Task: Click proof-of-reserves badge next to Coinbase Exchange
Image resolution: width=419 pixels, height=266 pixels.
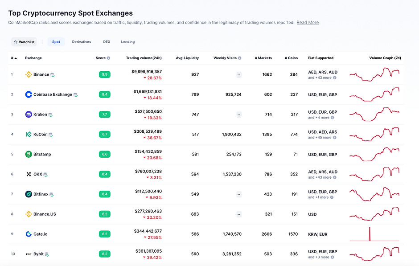Action: click(76, 95)
